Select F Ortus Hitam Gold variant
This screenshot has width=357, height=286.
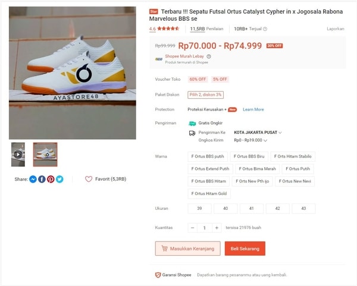tap(209, 194)
